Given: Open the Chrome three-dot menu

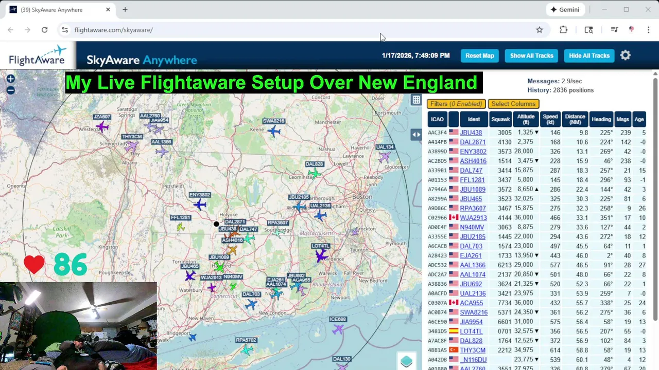Looking at the screenshot, I should coord(648,30).
